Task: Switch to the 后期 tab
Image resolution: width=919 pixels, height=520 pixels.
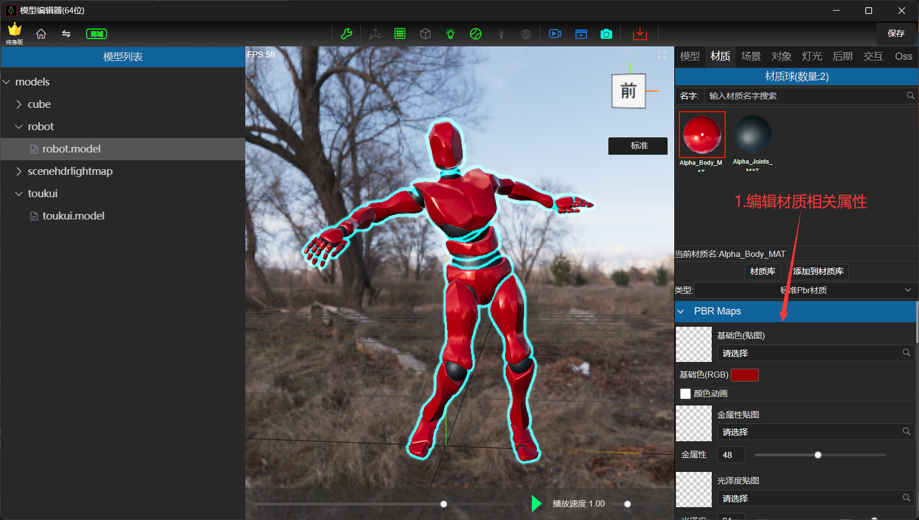Action: coord(842,56)
